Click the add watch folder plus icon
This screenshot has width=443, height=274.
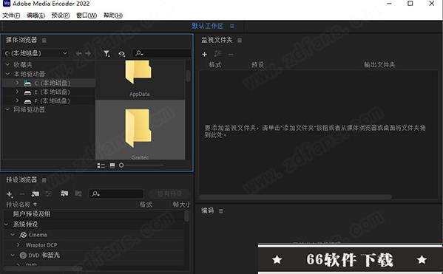point(205,54)
